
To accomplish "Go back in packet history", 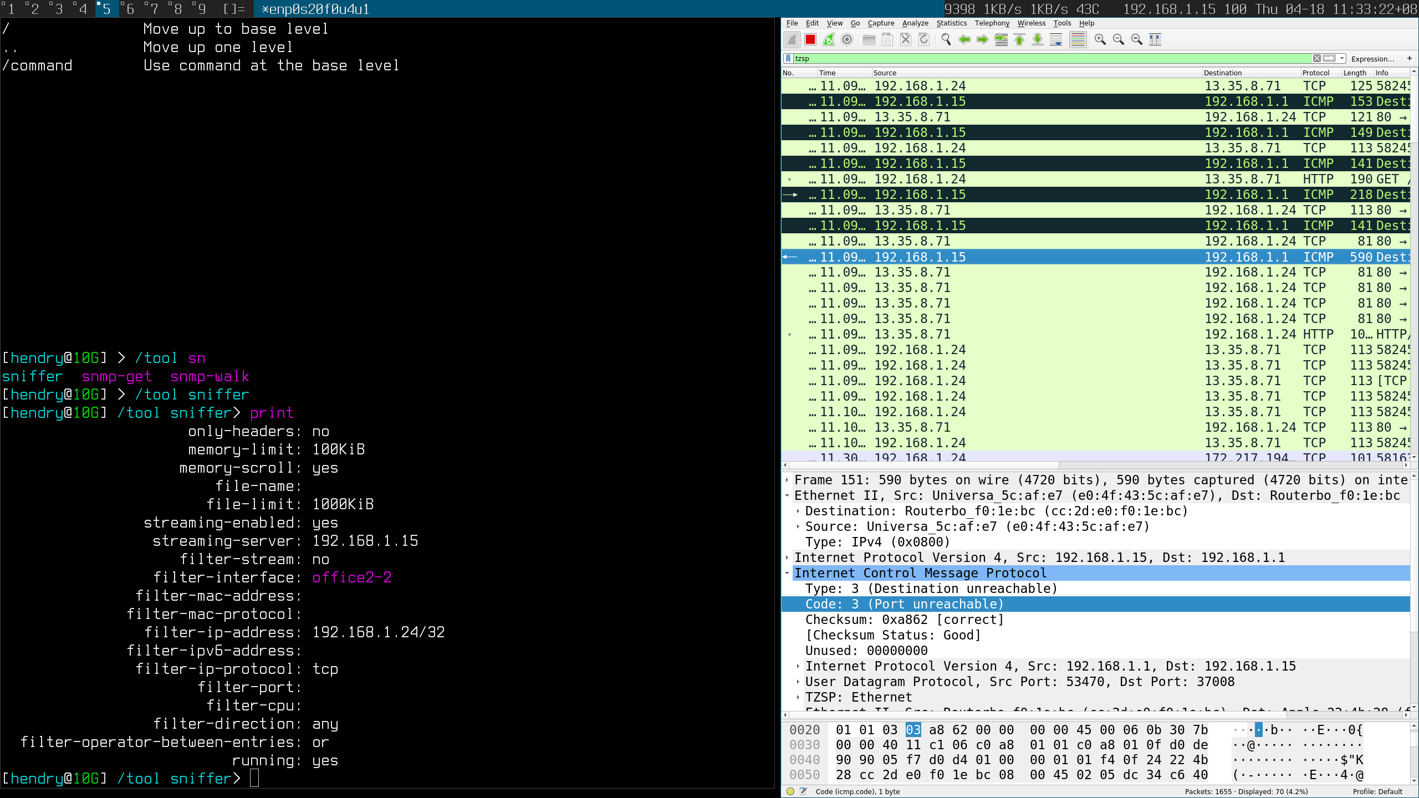I will coord(964,39).
